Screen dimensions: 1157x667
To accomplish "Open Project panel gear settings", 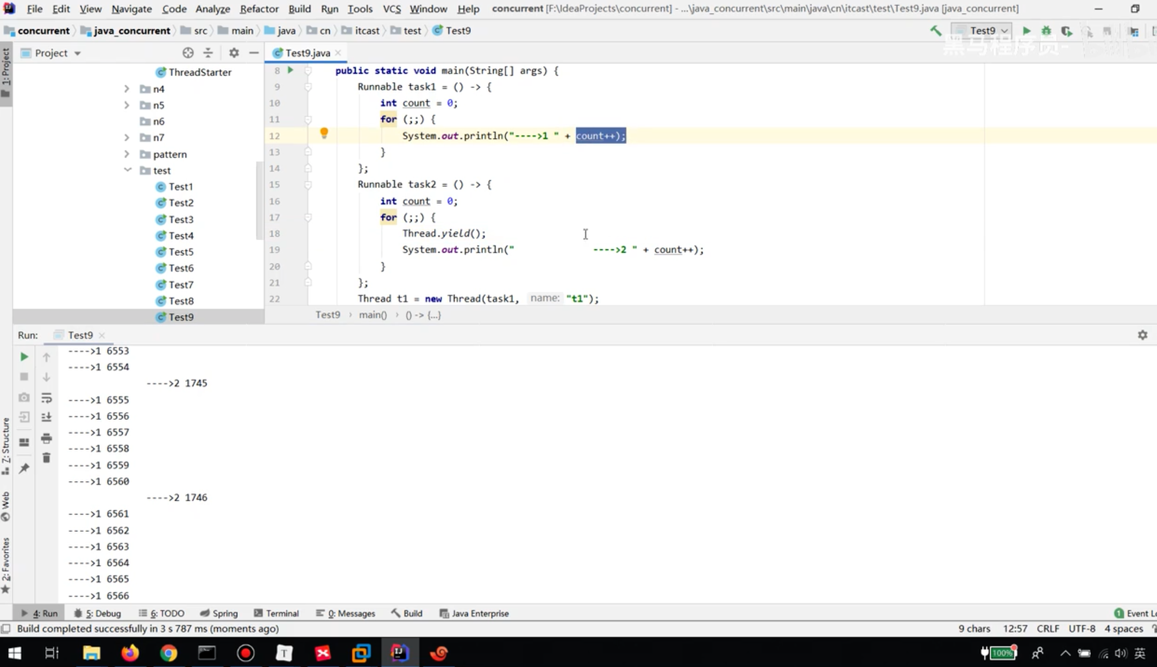I will point(234,53).
